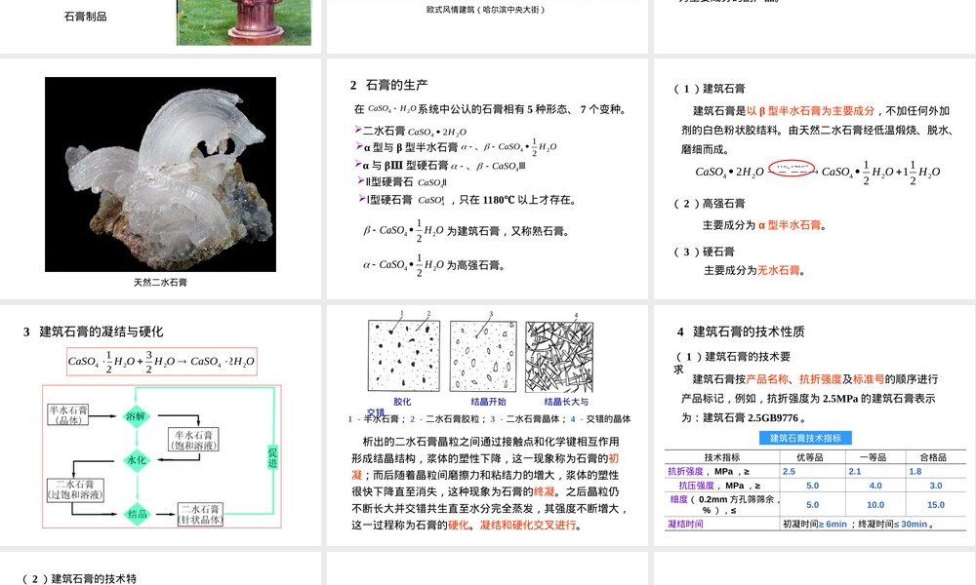Click 5.0 in the 抗压强度 row
Screen dimensions: 976x585
pos(813,486)
